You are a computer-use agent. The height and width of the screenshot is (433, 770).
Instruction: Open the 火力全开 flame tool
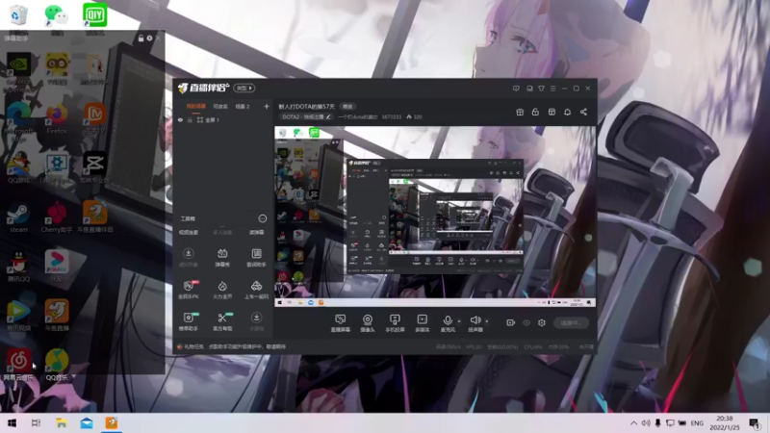pyautogui.click(x=222, y=290)
